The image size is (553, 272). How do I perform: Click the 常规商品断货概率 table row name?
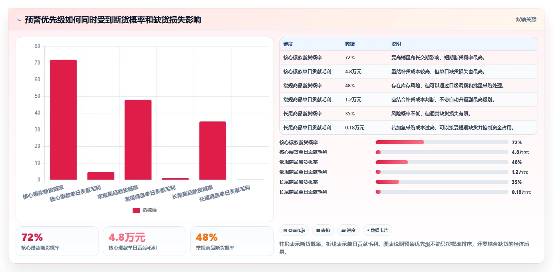302,86
